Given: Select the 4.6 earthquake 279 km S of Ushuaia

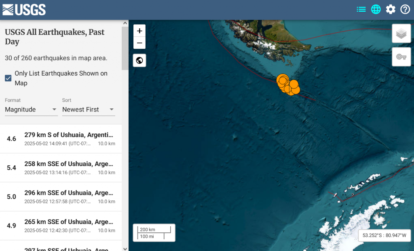Looking at the screenshot, I should (61, 139).
